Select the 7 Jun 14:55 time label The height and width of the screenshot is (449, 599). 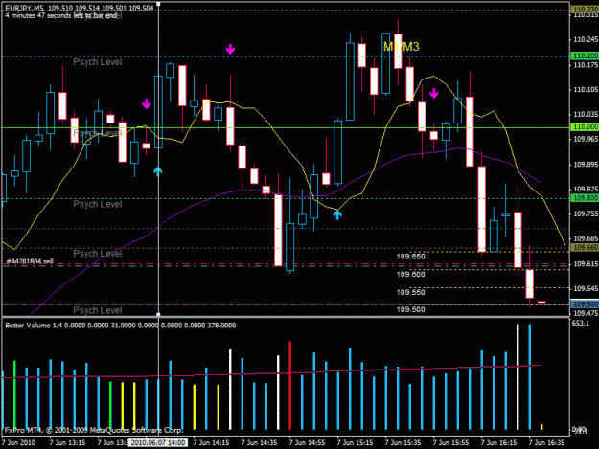[307, 443]
